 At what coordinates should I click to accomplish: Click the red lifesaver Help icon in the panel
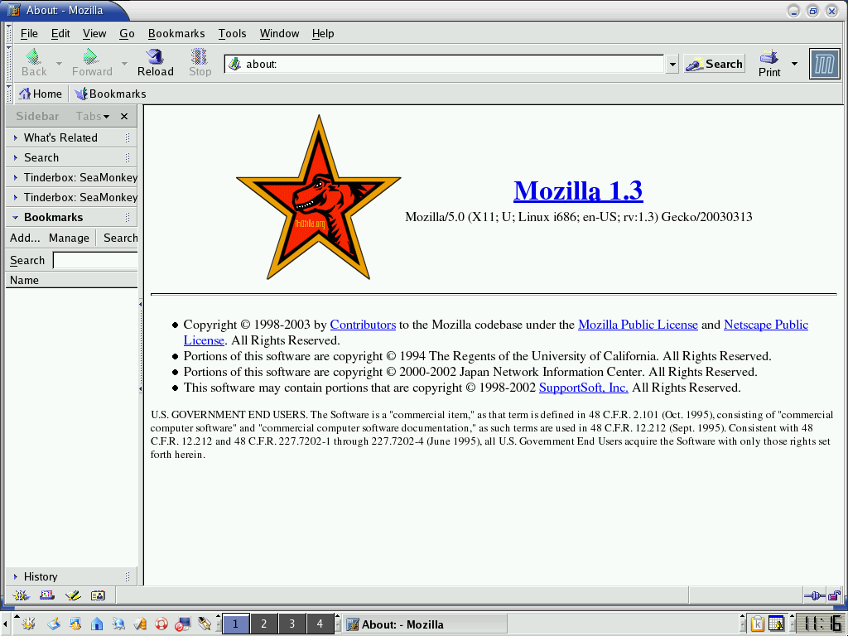[x=161, y=624]
